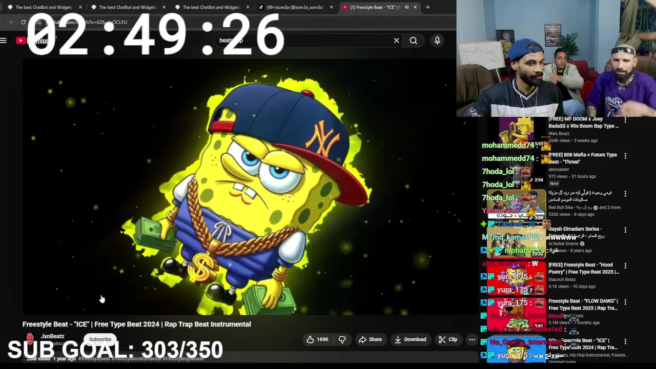
Task: Open MF DOOM x Joey Bada$$ Boom Bap video
Action: [x=583, y=122]
